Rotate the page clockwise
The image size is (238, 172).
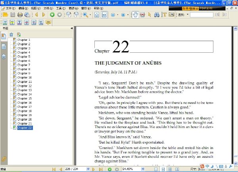click(x=69, y=15)
